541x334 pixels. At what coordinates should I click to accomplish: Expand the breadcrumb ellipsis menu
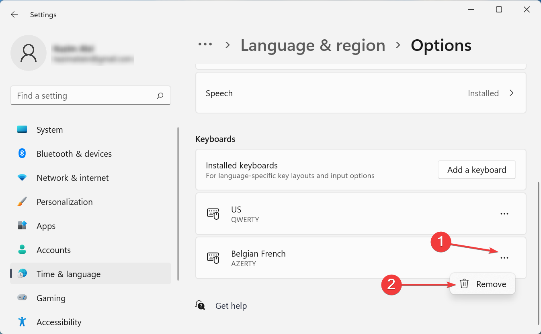[x=205, y=45]
